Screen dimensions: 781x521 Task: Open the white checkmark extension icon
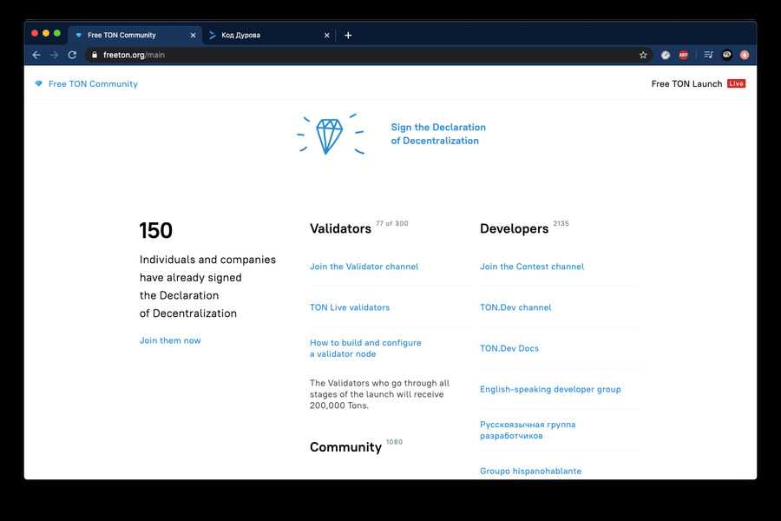tap(666, 55)
